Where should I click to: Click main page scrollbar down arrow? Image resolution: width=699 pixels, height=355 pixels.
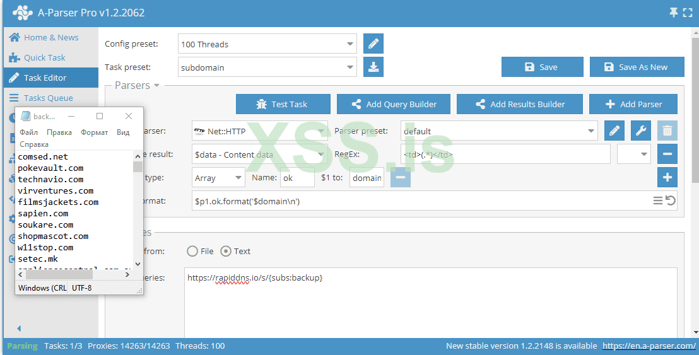point(695,332)
